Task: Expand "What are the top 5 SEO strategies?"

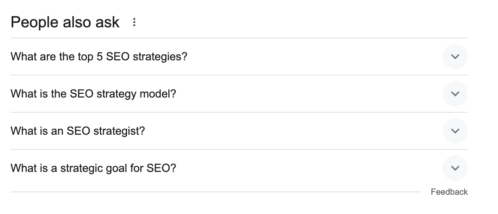Action: coord(99,56)
